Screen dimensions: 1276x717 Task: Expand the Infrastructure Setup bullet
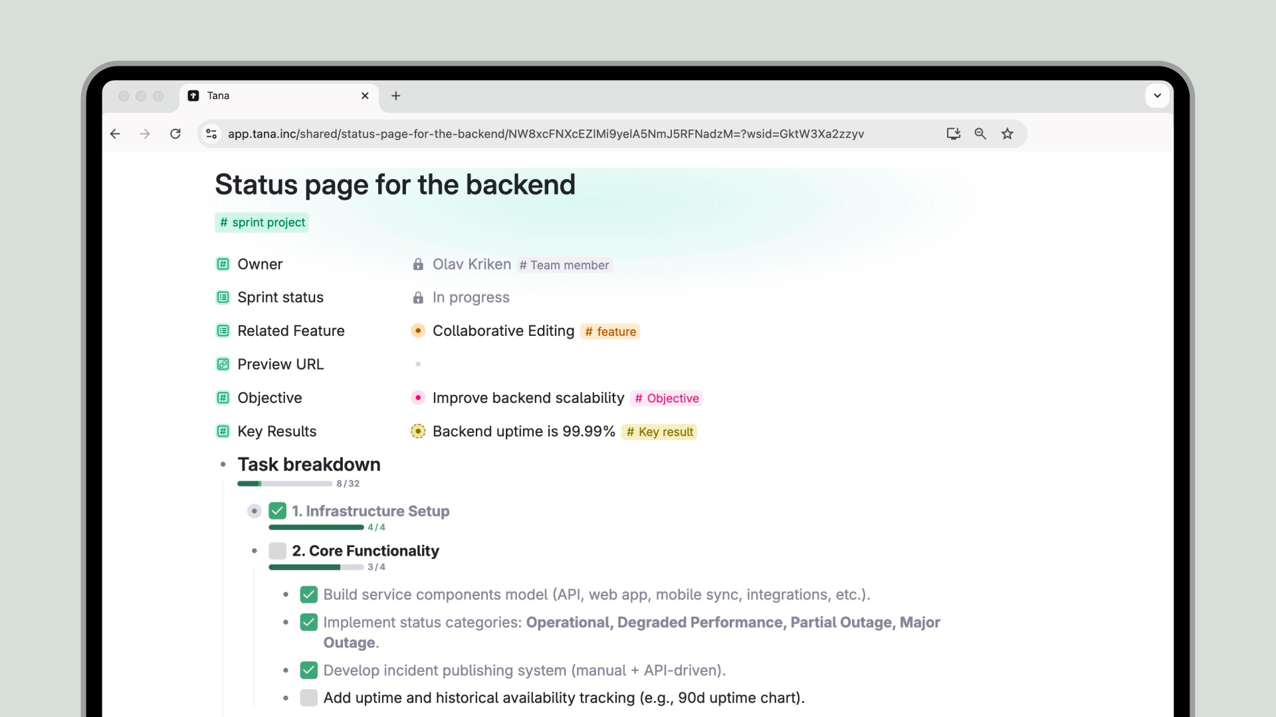tap(254, 511)
